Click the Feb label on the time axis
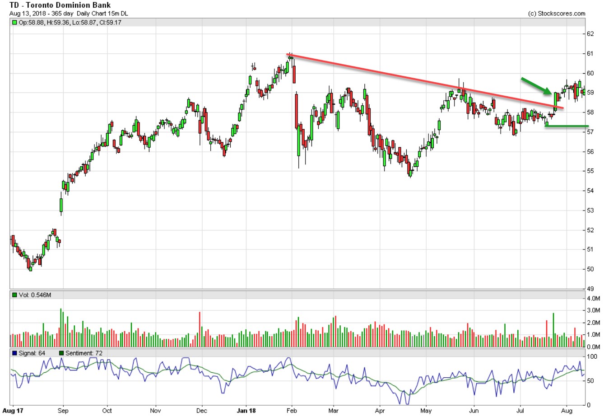The image size is (604, 417). 292,412
